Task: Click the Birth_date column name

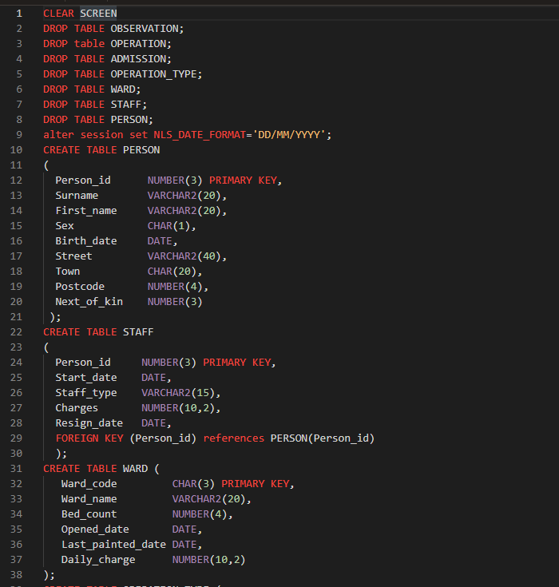Action: (x=86, y=241)
